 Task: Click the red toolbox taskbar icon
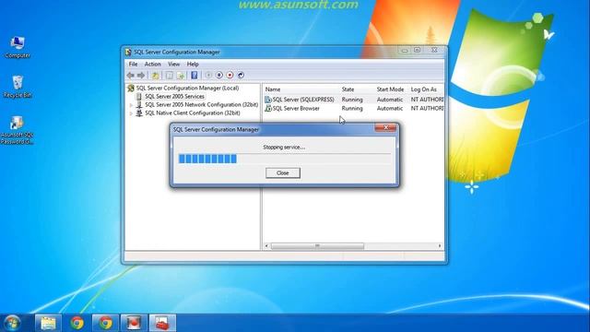(162, 323)
